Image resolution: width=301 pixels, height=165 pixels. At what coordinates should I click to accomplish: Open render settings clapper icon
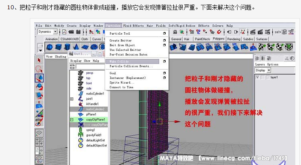(x=267, y=32)
